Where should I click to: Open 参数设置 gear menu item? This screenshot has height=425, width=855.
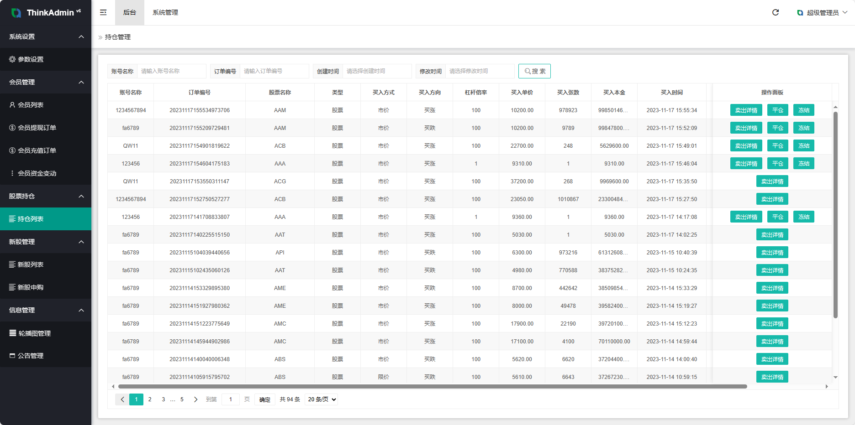pos(46,59)
